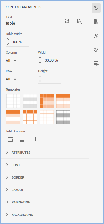The height and width of the screenshot is (224, 104).
Task: Open the Row All dropdown
Action: [11, 79]
